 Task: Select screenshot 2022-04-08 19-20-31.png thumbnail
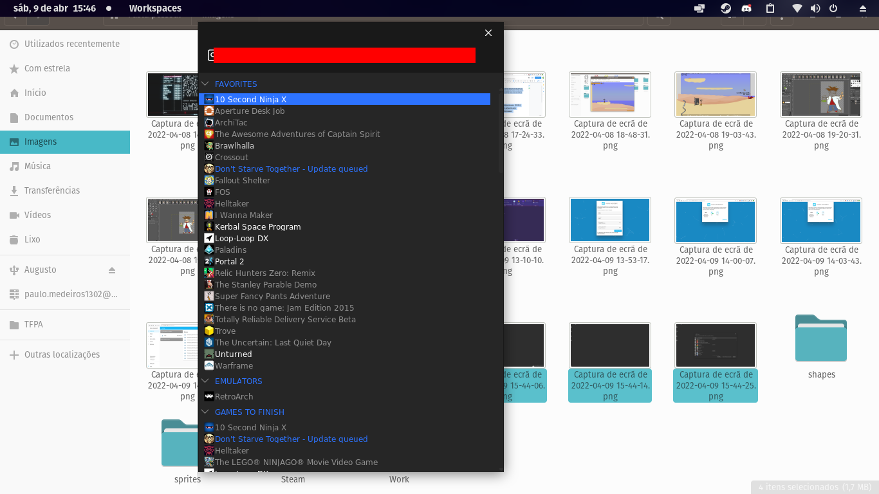tap(821, 94)
